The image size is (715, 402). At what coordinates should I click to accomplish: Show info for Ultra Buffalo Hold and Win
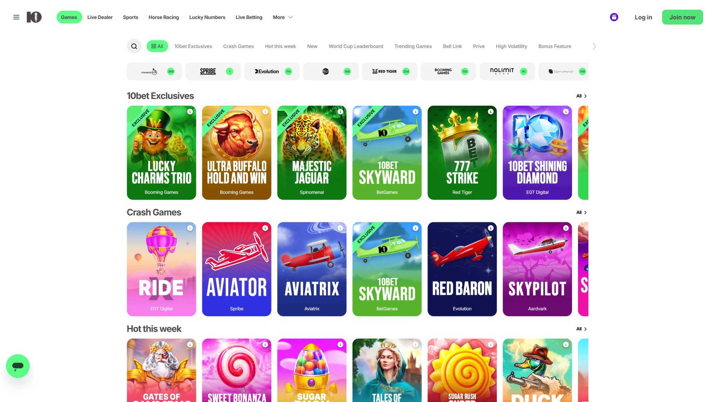point(265,112)
